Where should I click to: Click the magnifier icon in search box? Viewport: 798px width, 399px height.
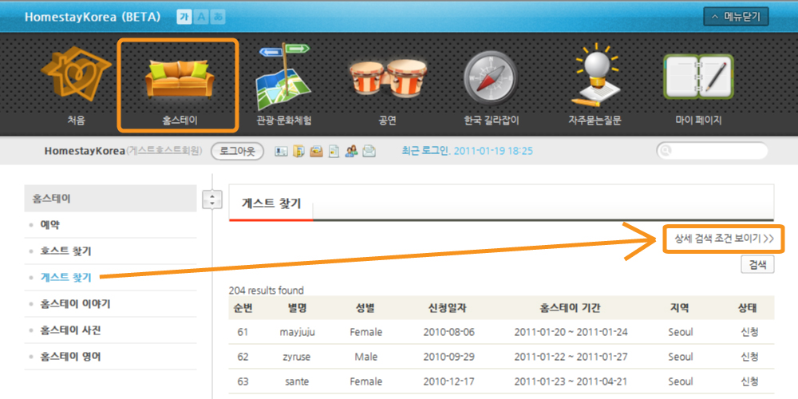666,151
